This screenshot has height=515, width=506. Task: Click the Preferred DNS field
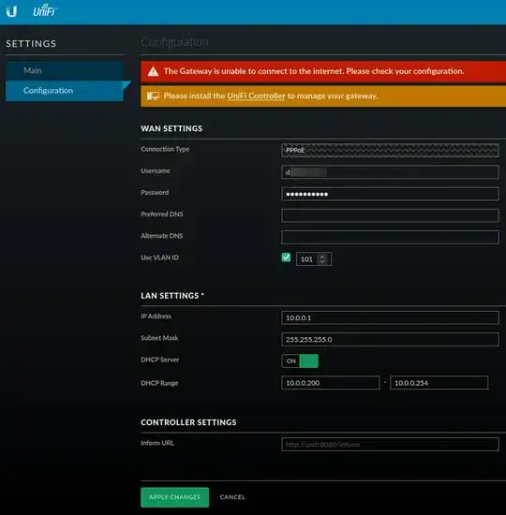390,215
